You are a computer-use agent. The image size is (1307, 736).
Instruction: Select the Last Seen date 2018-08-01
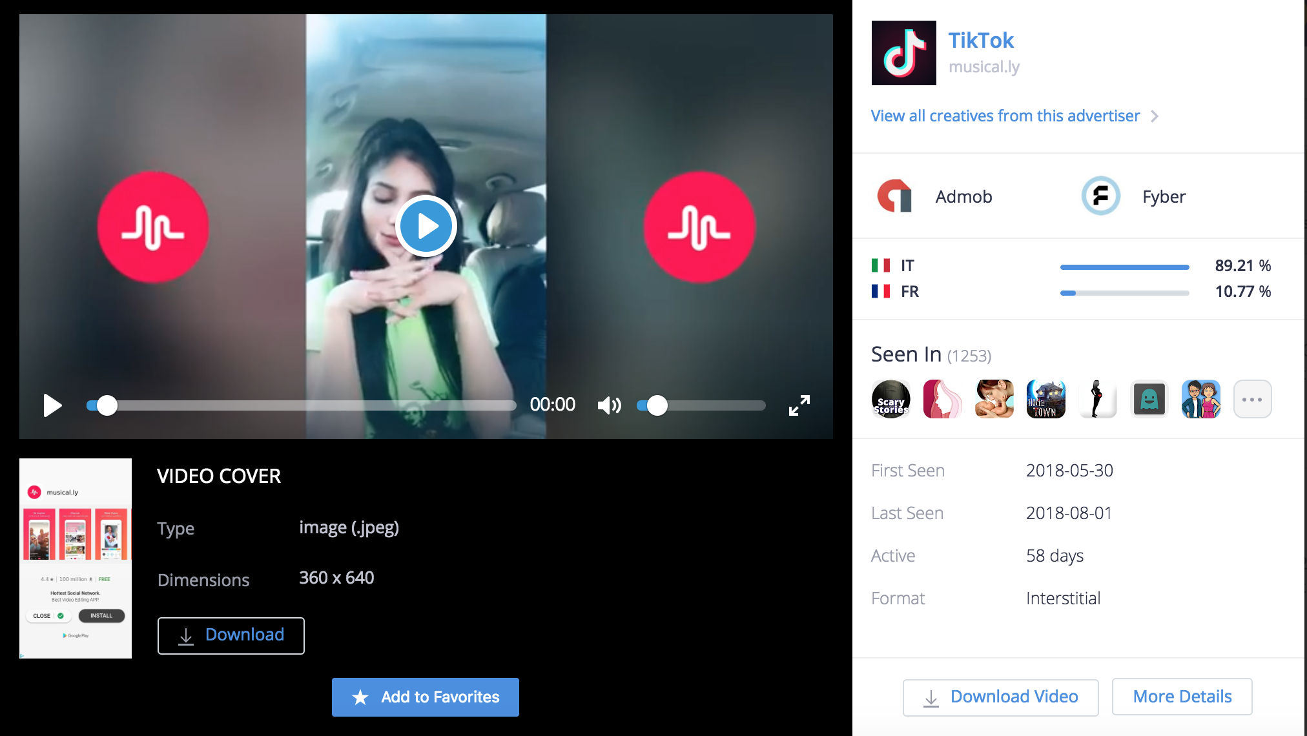pos(1069,513)
